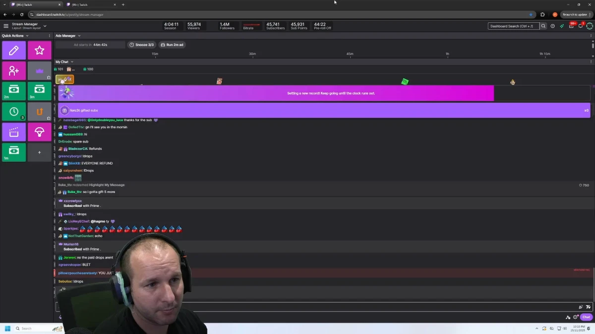Open moderation tools hammer icon in chat
This screenshot has height=334, width=595.
[x=568, y=317]
